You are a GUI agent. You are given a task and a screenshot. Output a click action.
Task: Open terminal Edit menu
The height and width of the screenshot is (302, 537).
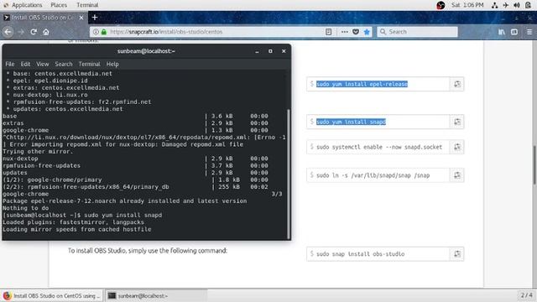coord(25,64)
